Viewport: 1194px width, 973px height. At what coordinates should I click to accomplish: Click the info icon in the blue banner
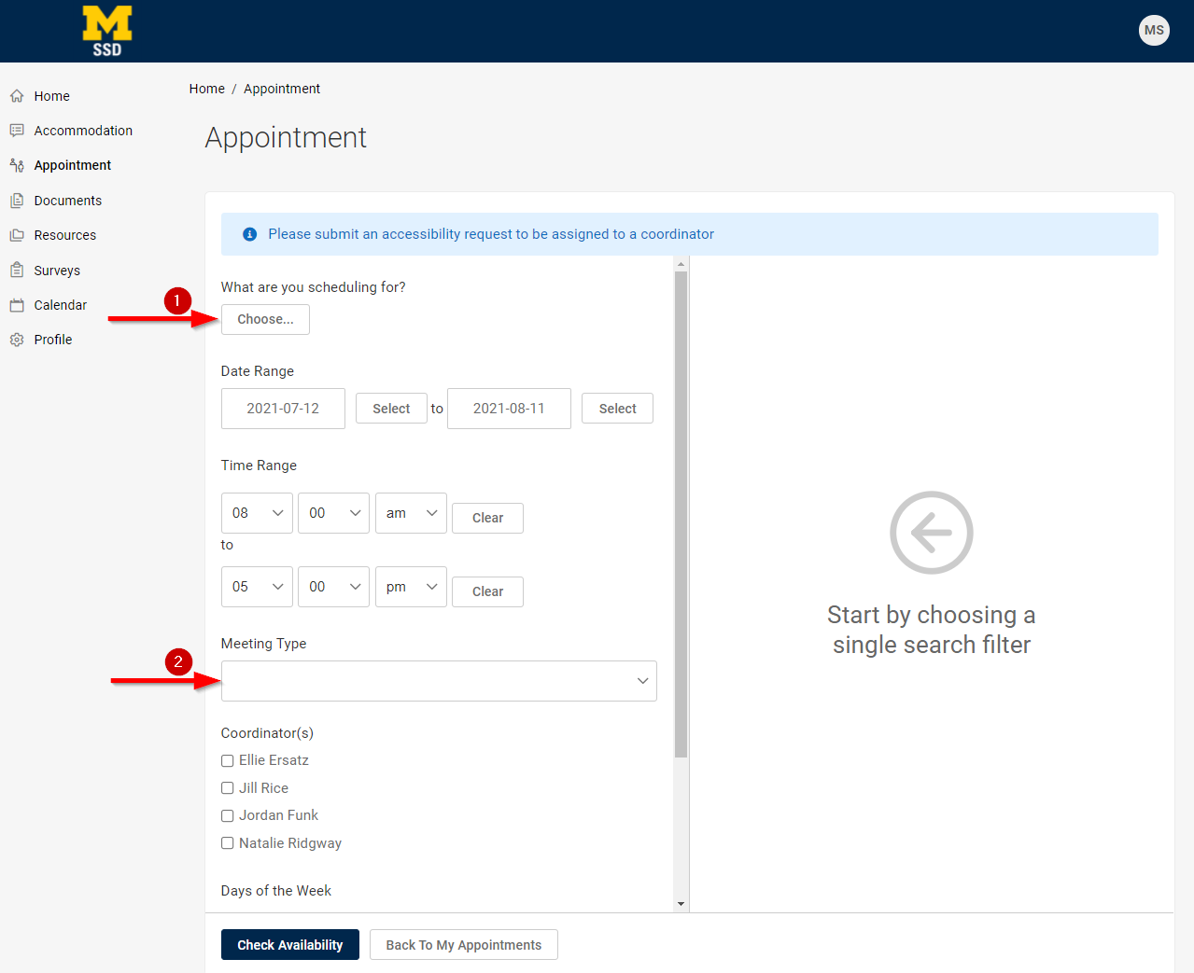coord(249,234)
